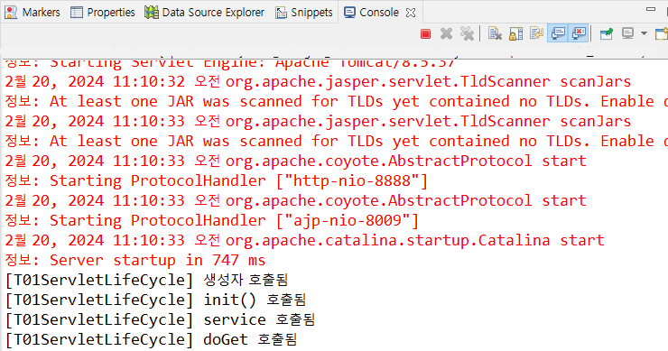Click the 11:10:32 TldScanner scanJars line
The height and width of the screenshot is (351, 668).
point(318,81)
